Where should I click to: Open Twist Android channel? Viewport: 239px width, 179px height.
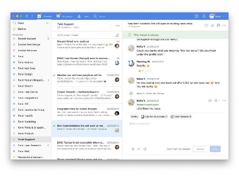point(31,62)
